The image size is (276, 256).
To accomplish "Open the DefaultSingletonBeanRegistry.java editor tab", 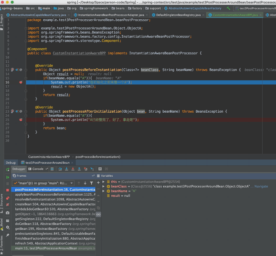I will click(x=178, y=15).
